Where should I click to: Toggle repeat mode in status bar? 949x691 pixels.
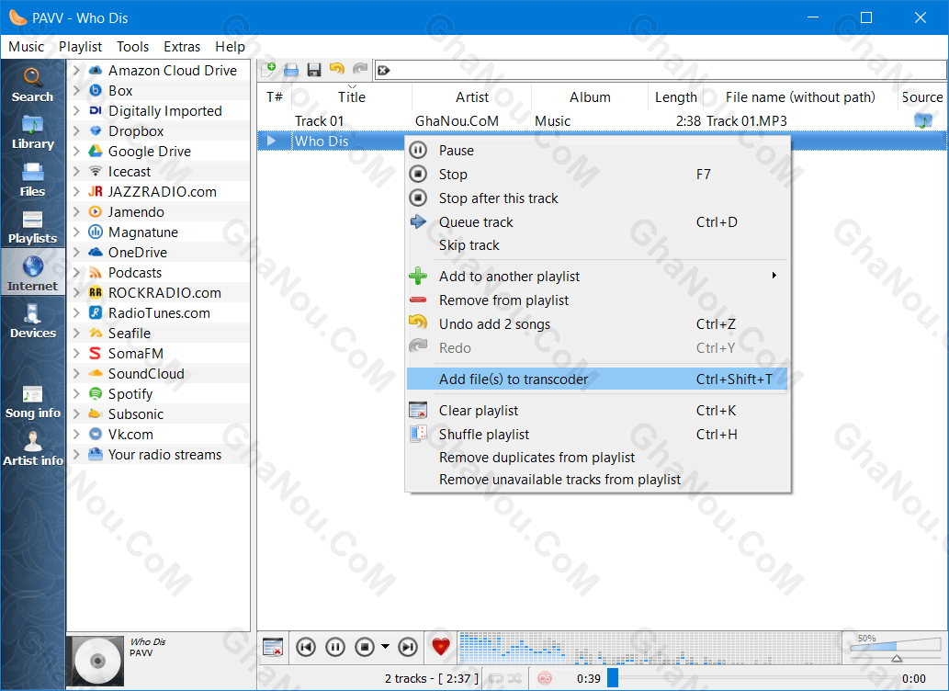tap(495, 678)
